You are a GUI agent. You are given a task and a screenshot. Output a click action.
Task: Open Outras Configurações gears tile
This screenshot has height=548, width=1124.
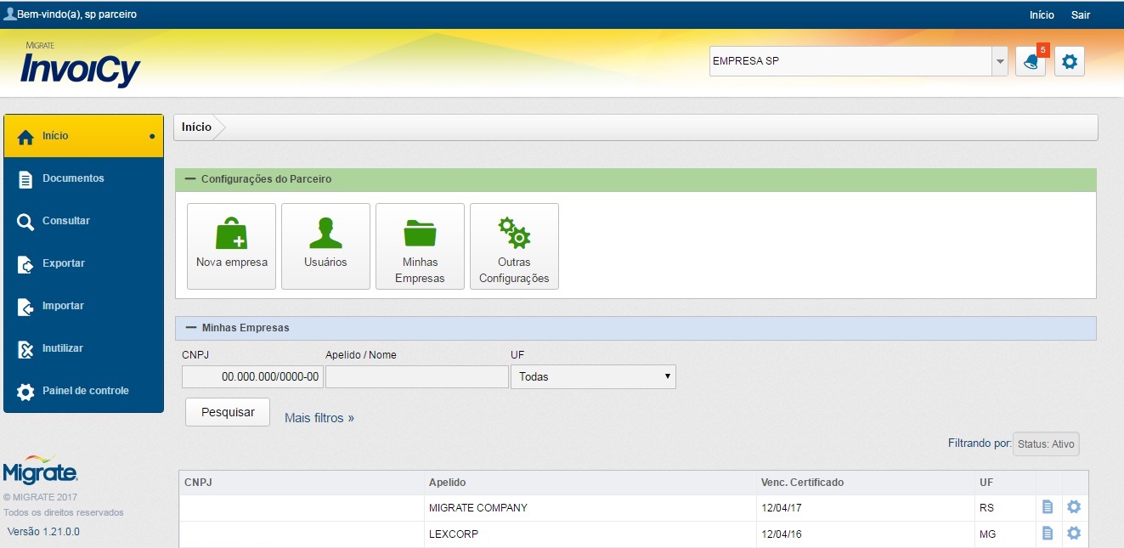514,246
